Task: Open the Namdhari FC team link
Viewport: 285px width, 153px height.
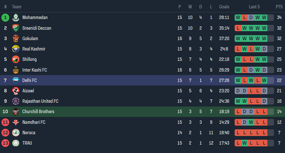Action: click(34, 122)
